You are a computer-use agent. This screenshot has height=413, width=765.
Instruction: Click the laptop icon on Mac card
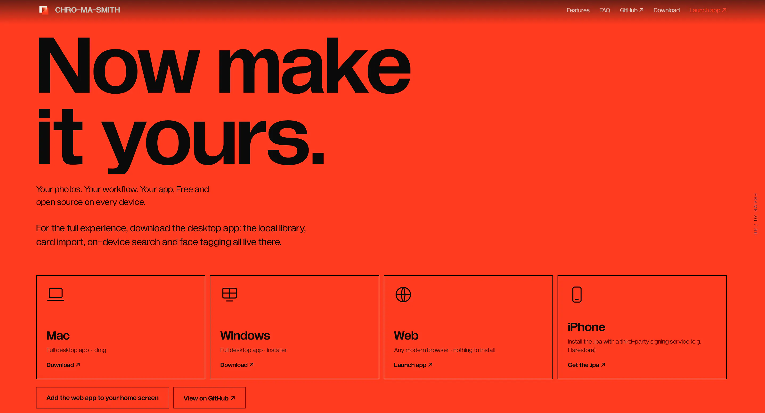55,294
